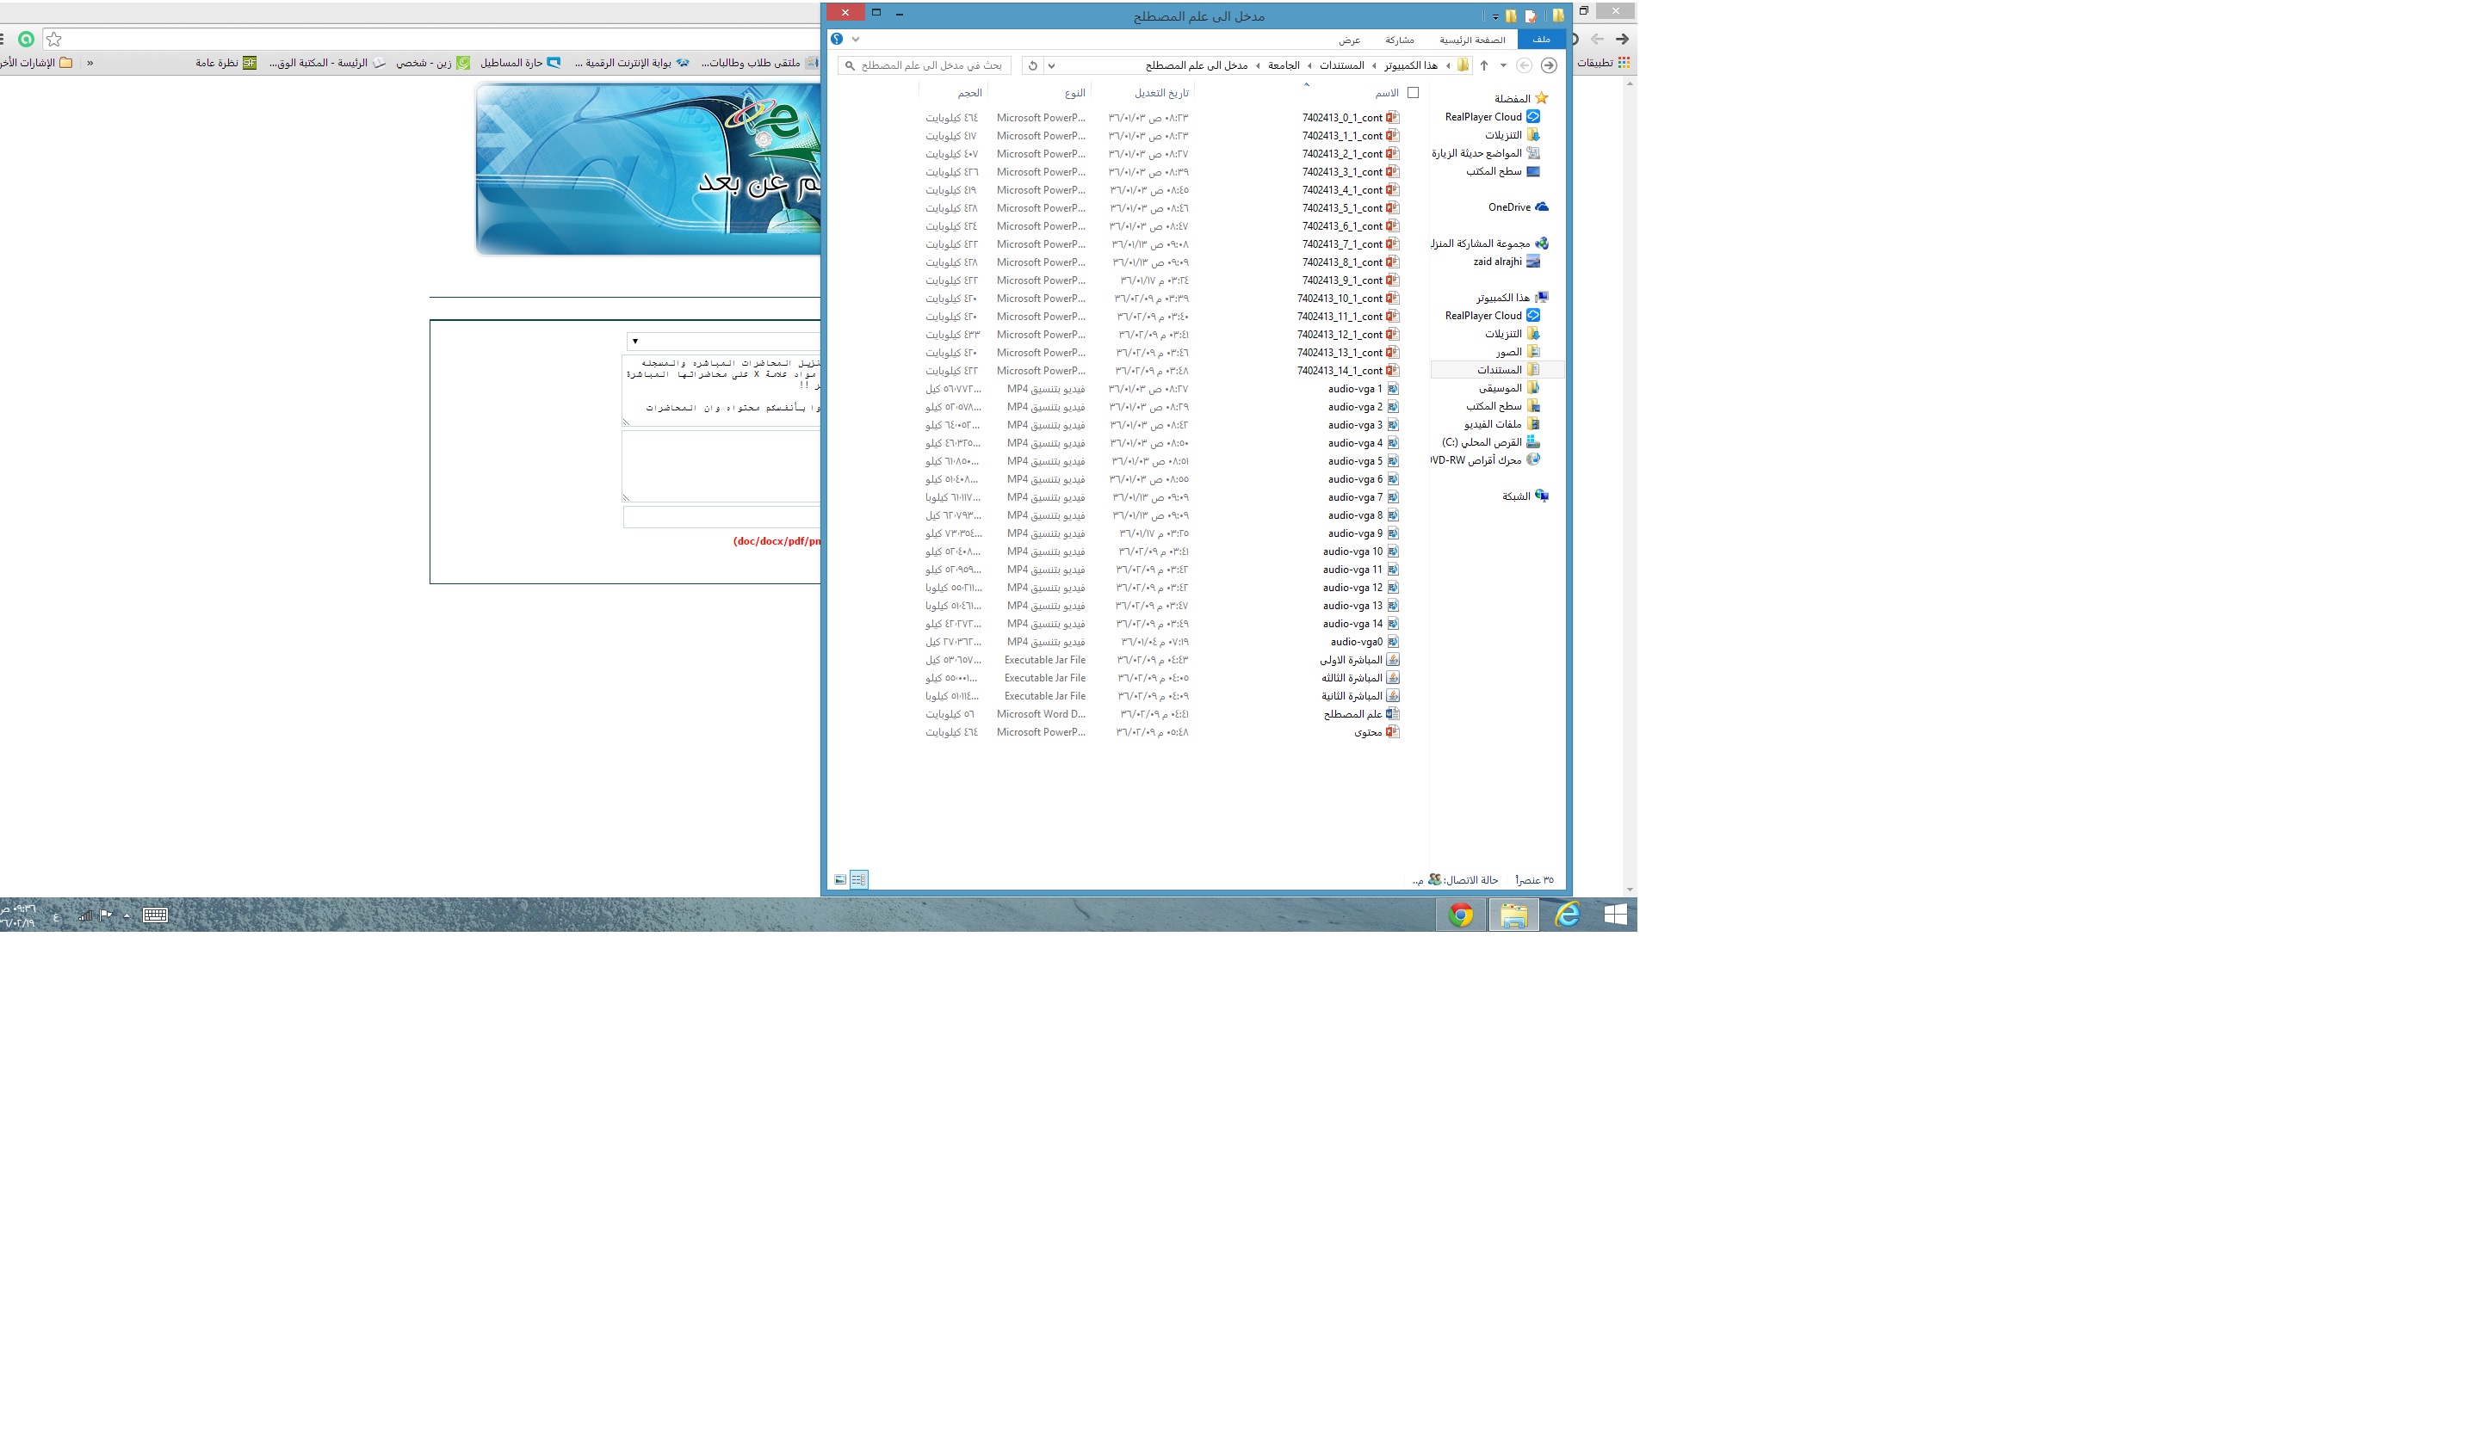
Task: Click the Chrome bookmark star icon
Action: click(55, 40)
